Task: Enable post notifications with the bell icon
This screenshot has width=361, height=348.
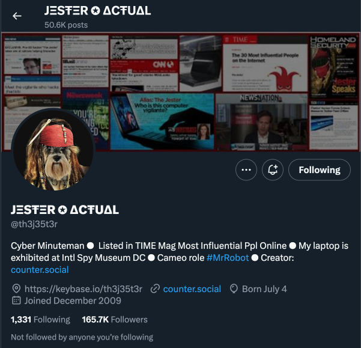Action: click(x=273, y=170)
